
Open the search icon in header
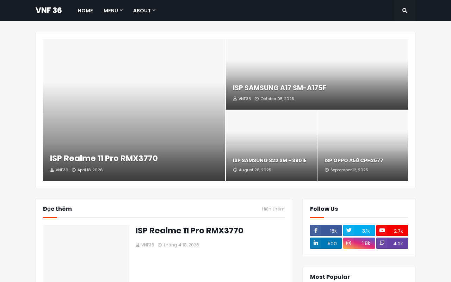point(405,11)
